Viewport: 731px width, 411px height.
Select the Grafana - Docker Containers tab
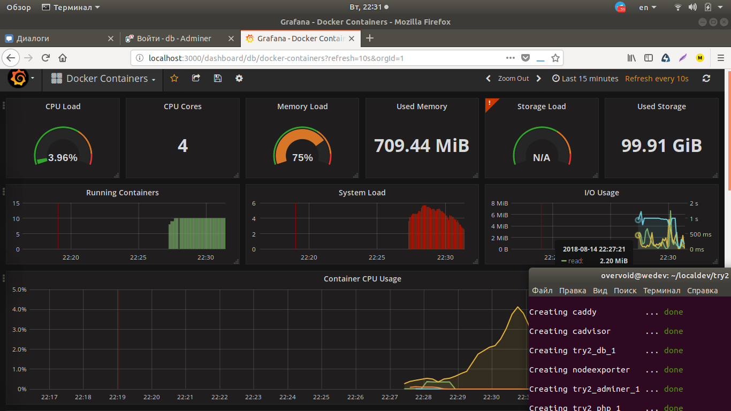300,39
